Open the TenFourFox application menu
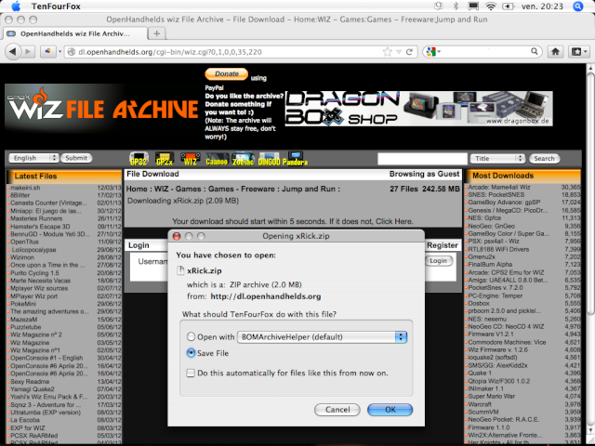The height and width of the screenshot is (446, 595). point(56,7)
